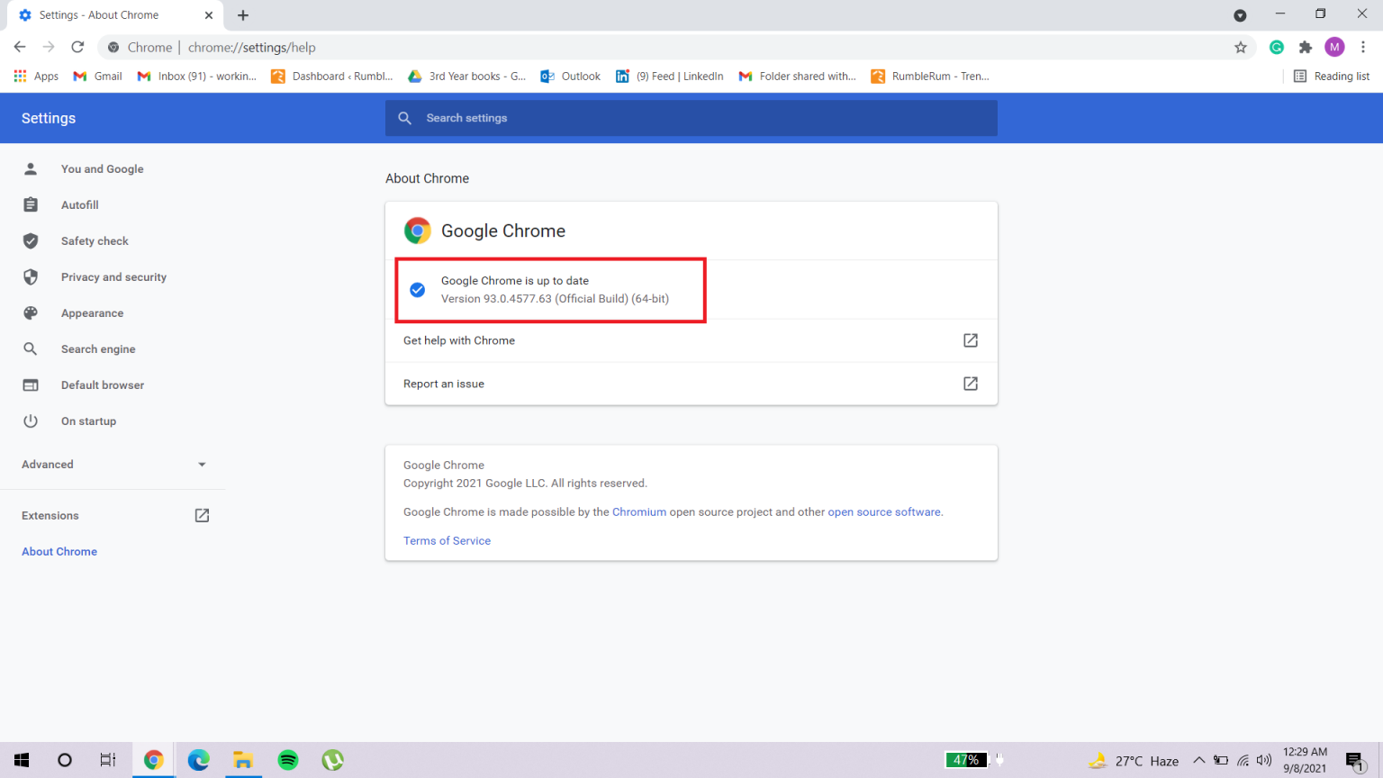
Task: Select the Autofill menu item
Action: pos(79,204)
